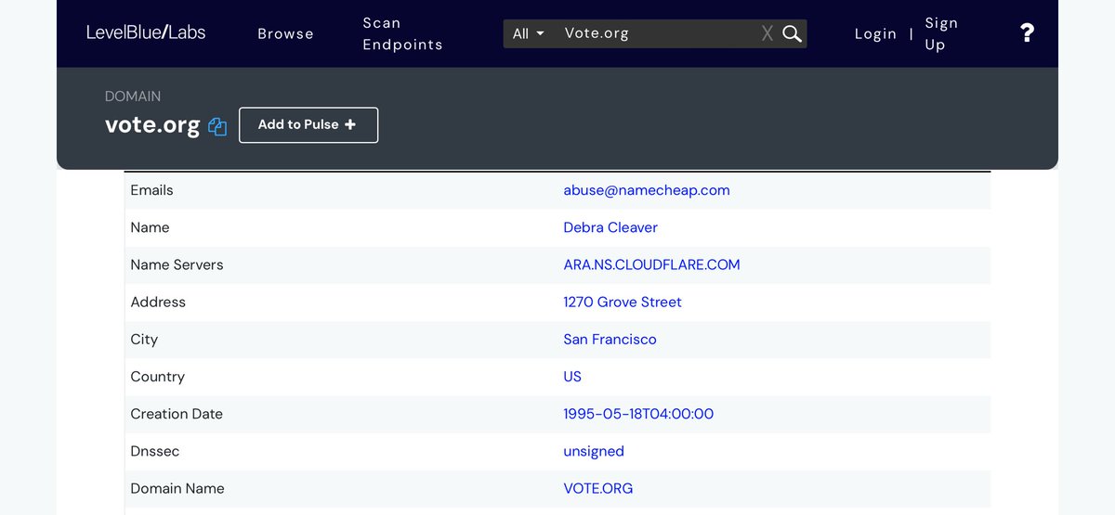
Task: Click the unsigned Dnssec link
Action: tap(593, 451)
